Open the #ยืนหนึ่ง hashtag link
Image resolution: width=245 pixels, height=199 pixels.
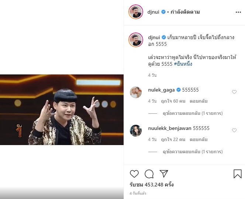(x=183, y=64)
